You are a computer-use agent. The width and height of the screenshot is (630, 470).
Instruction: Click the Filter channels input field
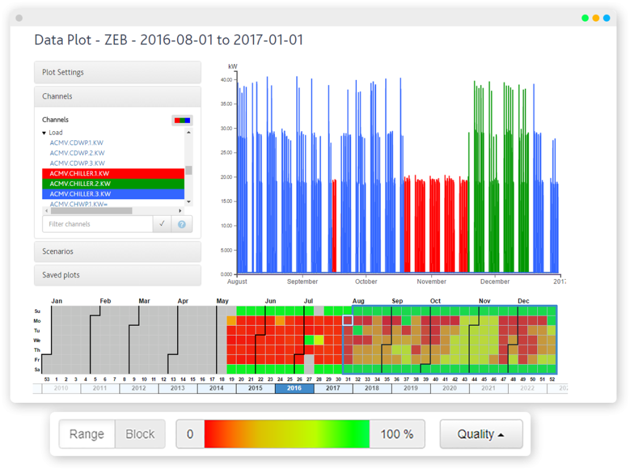[x=97, y=224]
